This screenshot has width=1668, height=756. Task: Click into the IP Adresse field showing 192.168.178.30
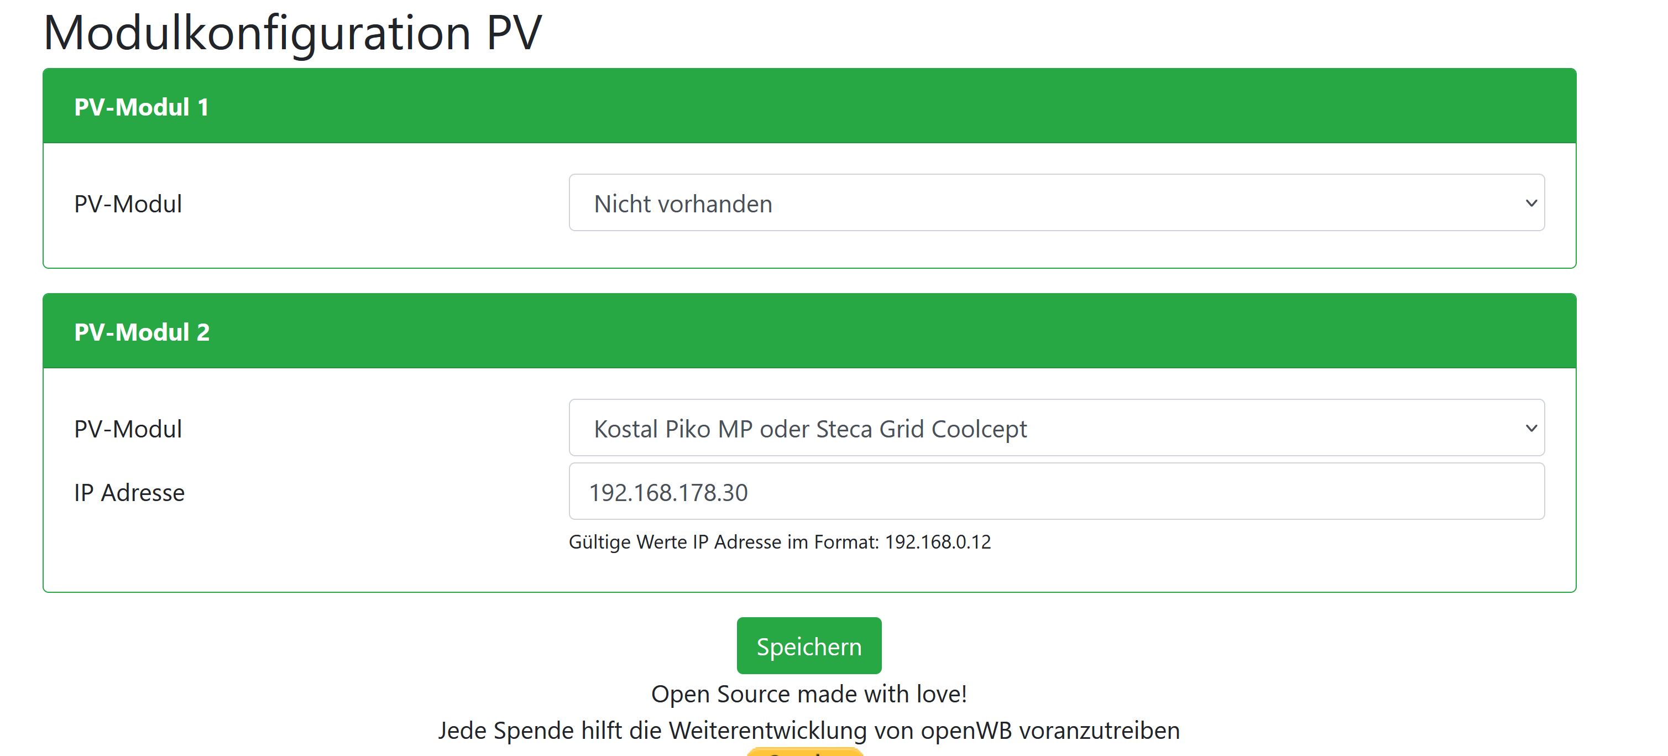(x=1055, y=492)
